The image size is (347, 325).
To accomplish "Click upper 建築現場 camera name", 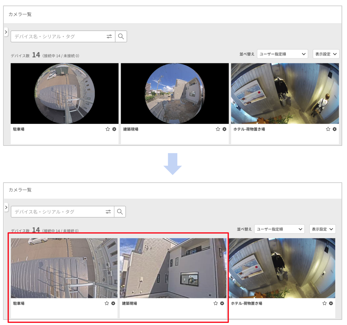I will coord(131,129).
